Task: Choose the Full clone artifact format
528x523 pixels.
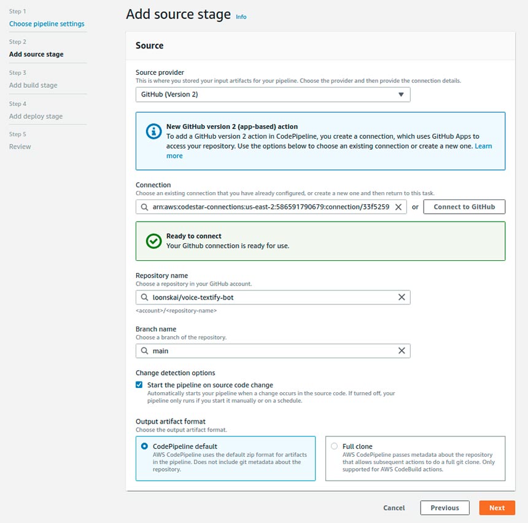Action: click(334, 446)
